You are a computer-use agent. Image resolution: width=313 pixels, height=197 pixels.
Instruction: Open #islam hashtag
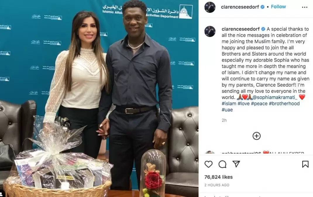(x=229, y=104)
